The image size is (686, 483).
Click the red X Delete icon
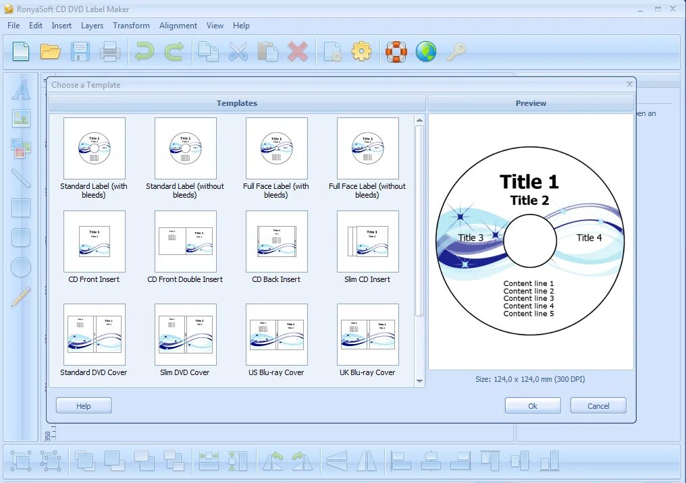tap(298, 51)
